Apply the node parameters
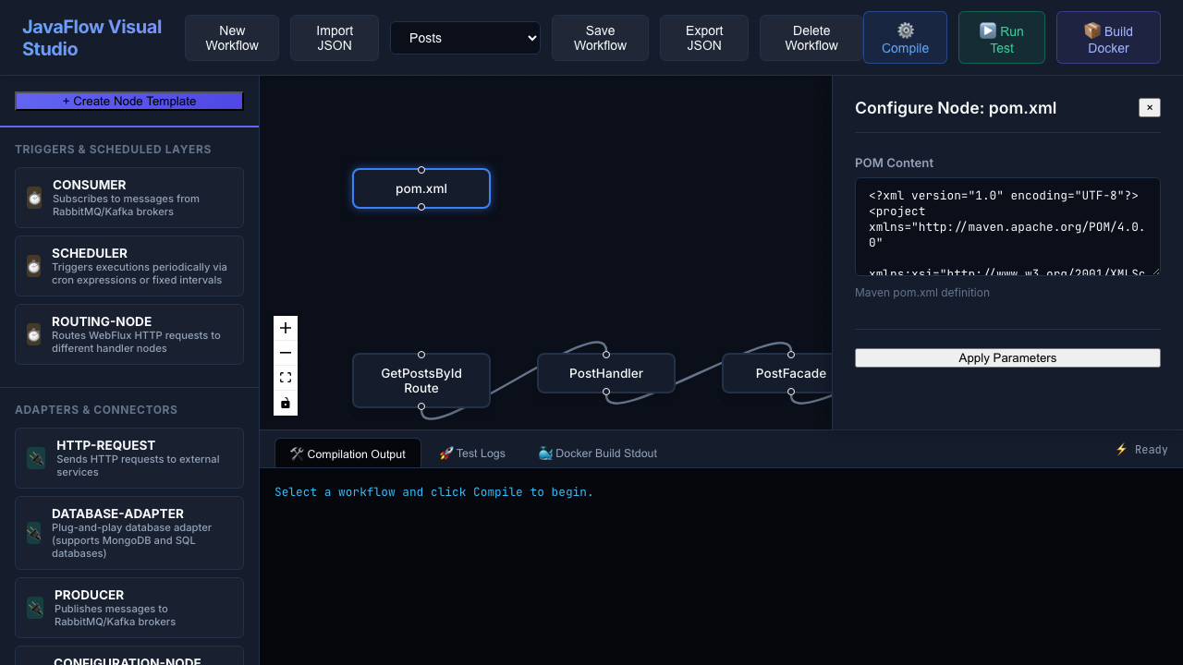Image resolution: width=1183 pixels, height=665 pixels. [1007, 357]
